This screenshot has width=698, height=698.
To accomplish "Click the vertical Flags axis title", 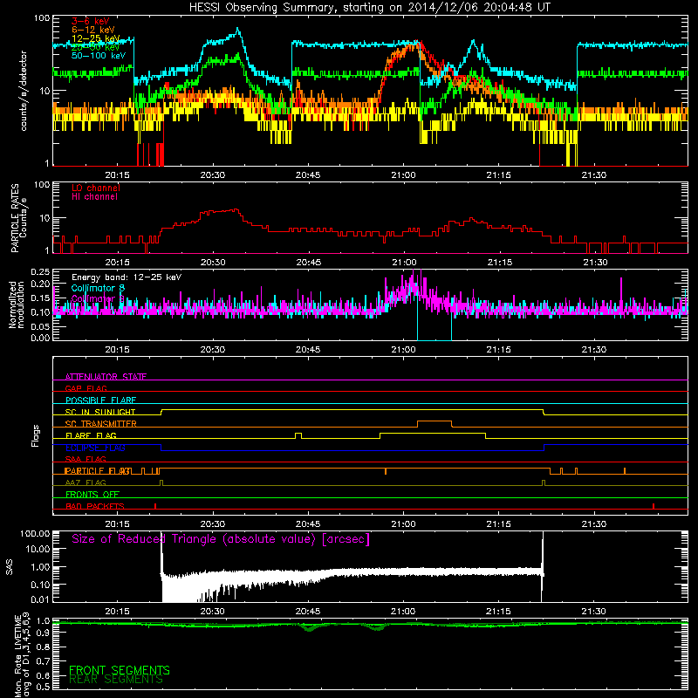I will 35,435.
